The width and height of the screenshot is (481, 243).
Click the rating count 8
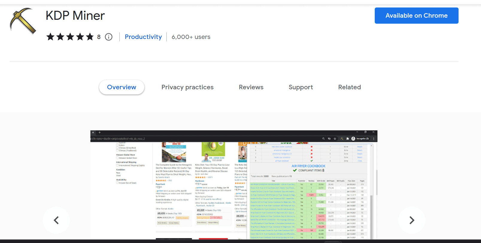pos(99,37)
